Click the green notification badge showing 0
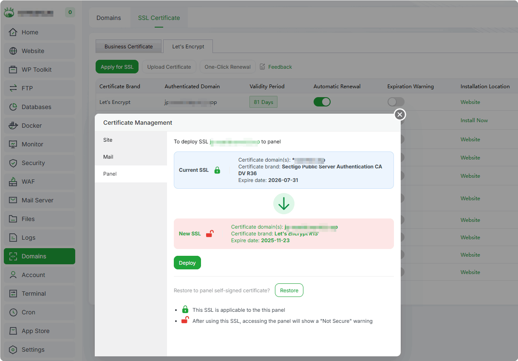This screenshot has width=518, height=361. coord(70,13)
